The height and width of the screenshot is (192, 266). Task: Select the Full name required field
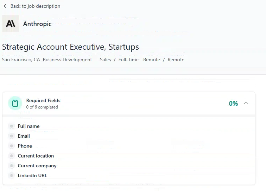29,126
